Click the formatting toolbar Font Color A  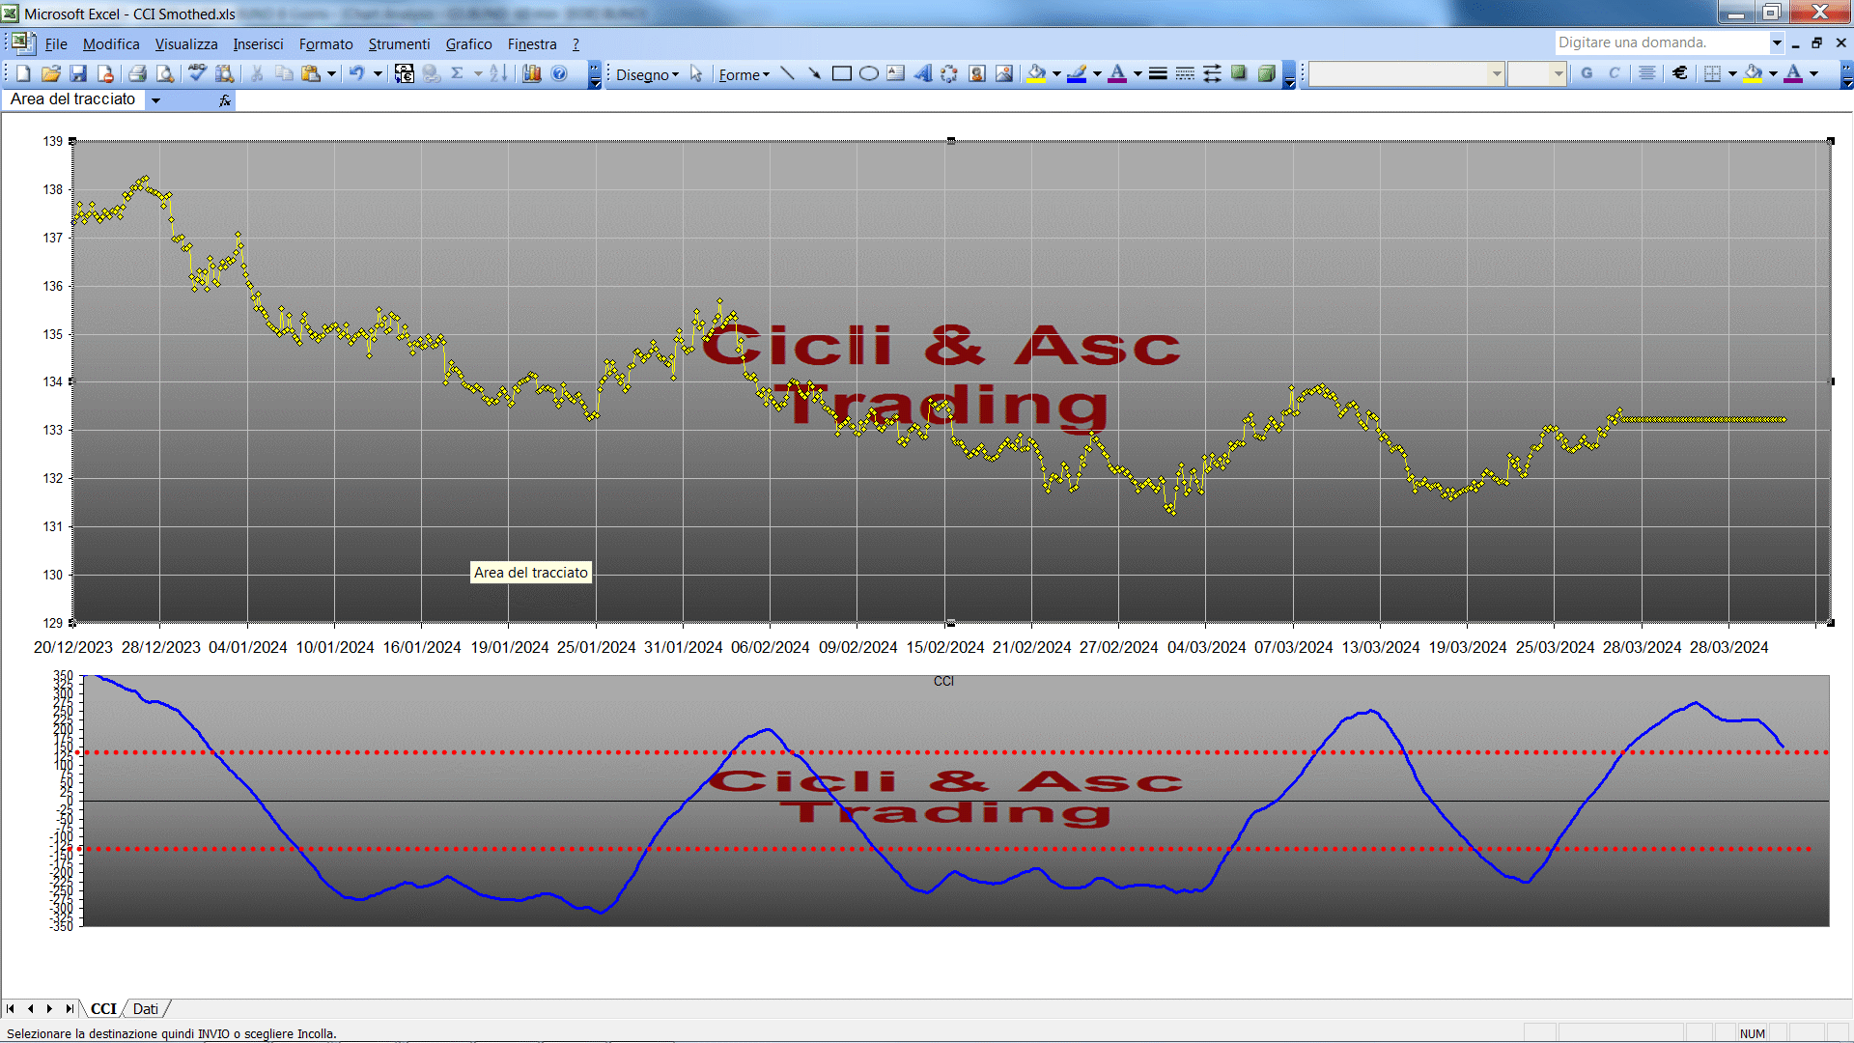coord(1793,73)
